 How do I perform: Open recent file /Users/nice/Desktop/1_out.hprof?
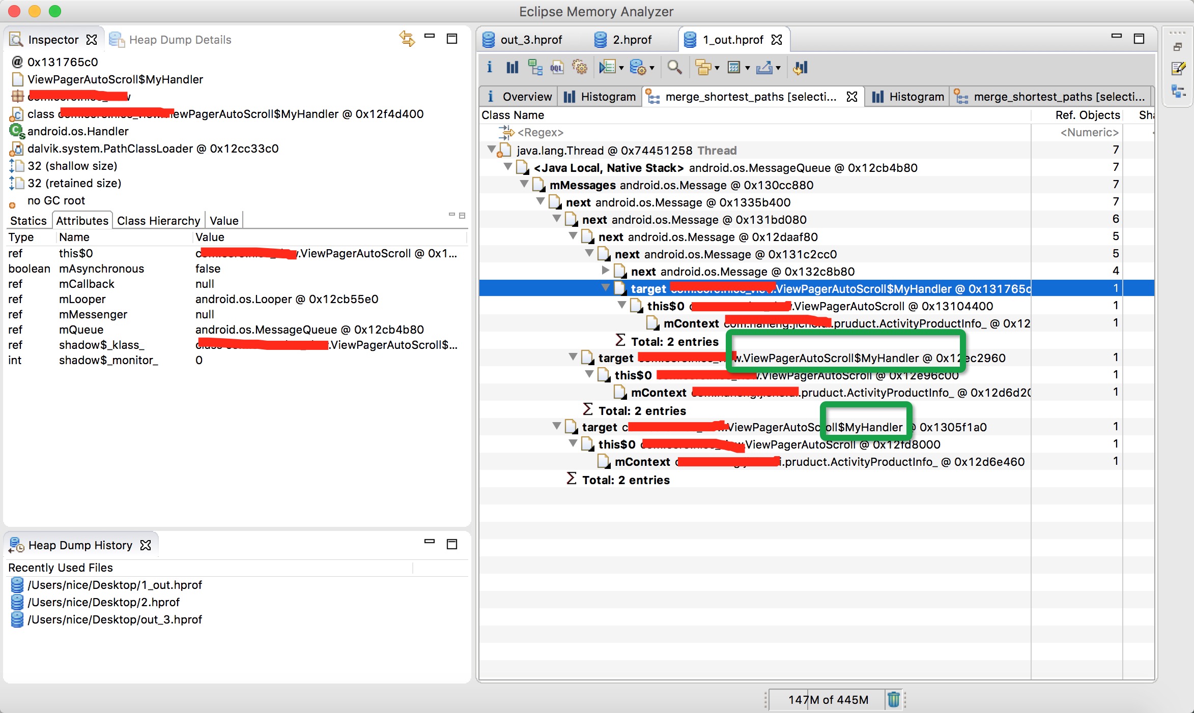[x=115, y=585]
